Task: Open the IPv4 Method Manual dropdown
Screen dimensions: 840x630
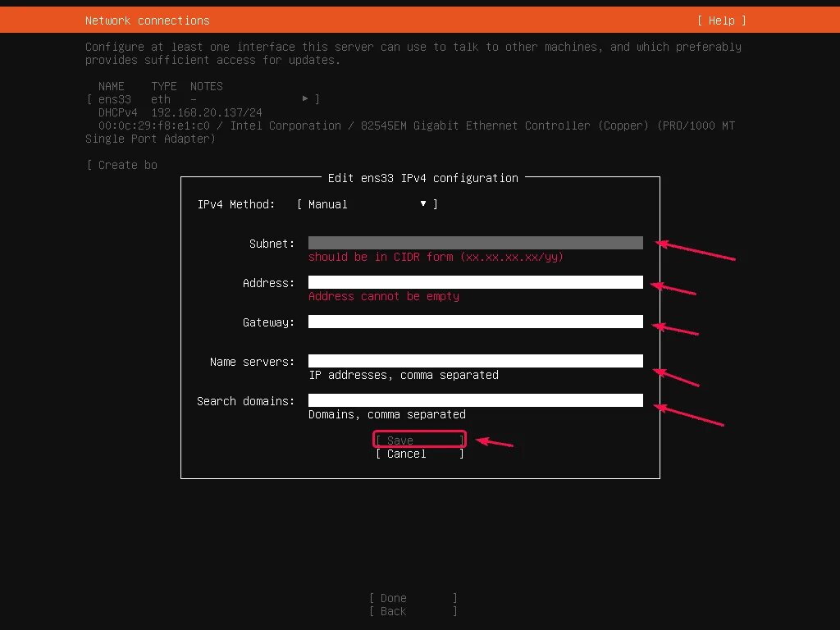Action: click(367, 204)
